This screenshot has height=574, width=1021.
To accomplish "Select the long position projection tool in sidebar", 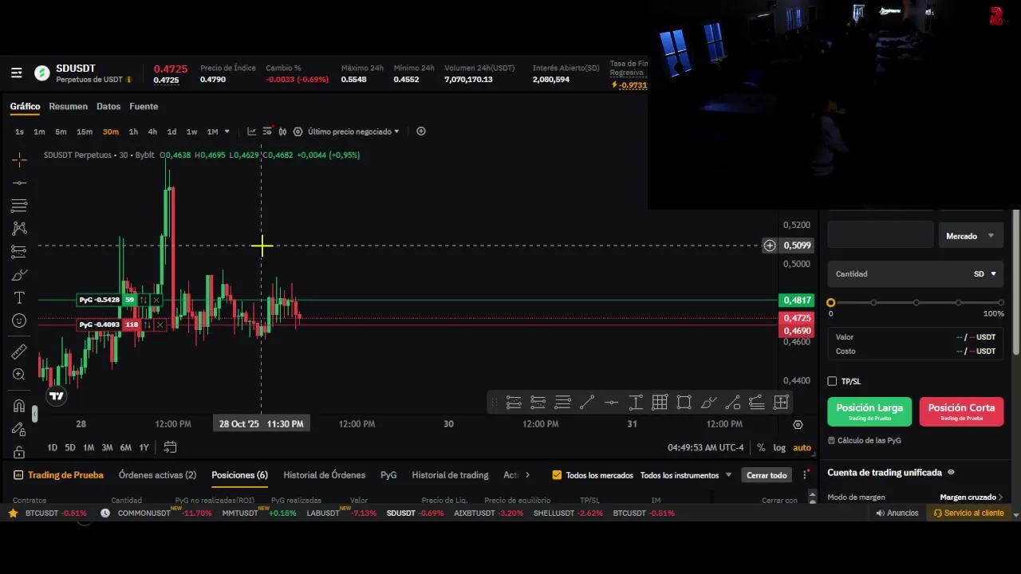I will (19, 252).
